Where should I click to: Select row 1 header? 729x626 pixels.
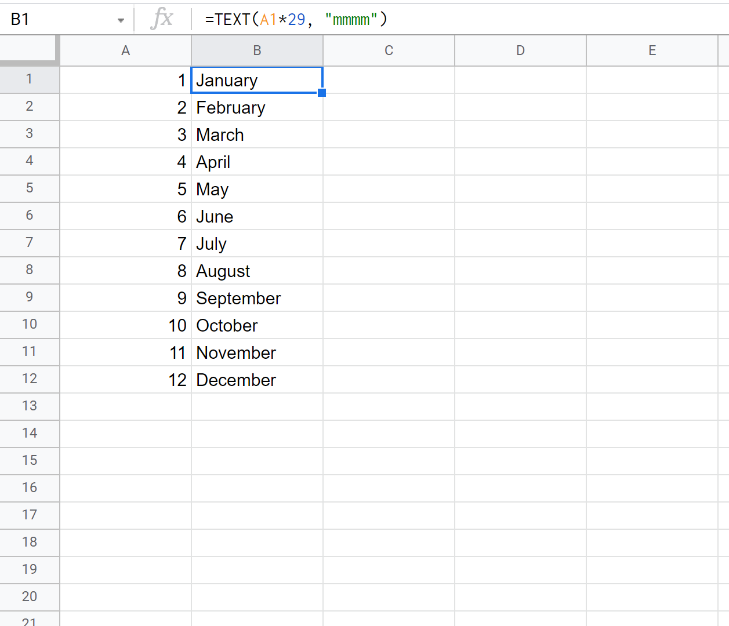tap(29, 79)
